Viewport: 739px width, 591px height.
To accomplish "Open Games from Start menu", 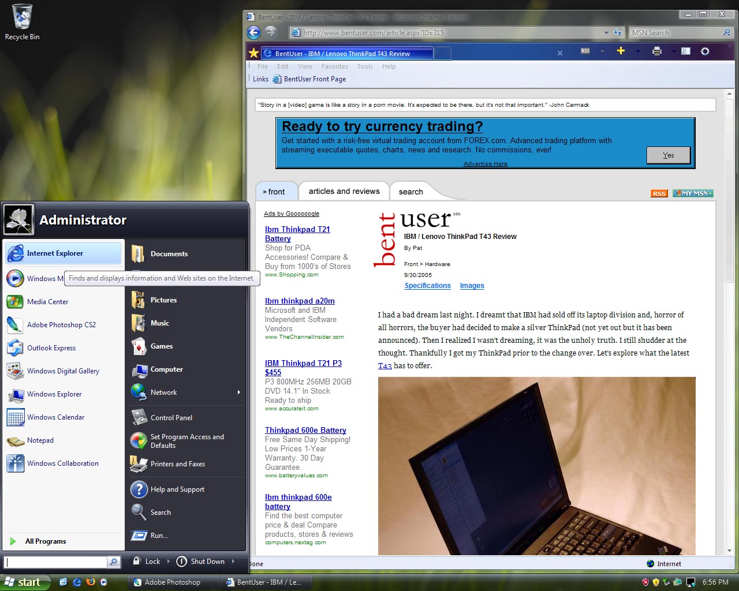I will click(186, 346).
